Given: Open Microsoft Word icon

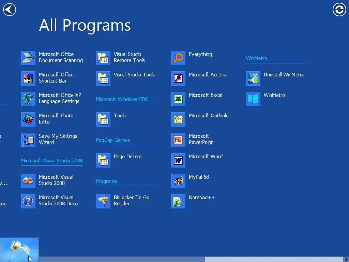Looking at the screenshot, I should (178, 160).
